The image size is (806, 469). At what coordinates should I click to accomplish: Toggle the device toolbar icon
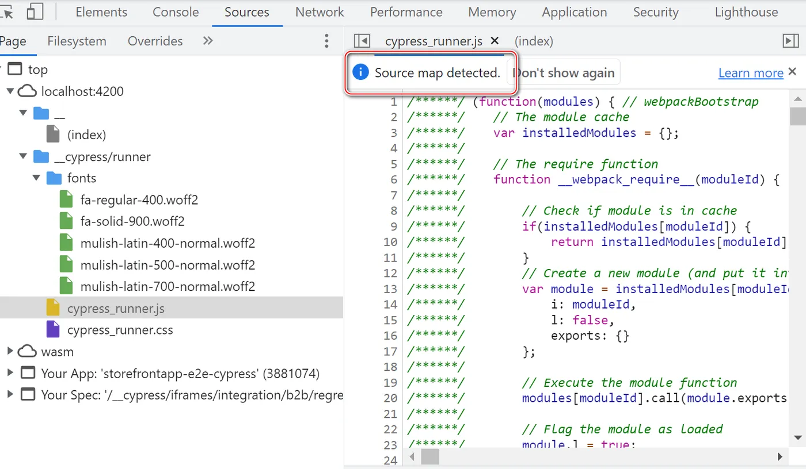click(x=35, y=11)
